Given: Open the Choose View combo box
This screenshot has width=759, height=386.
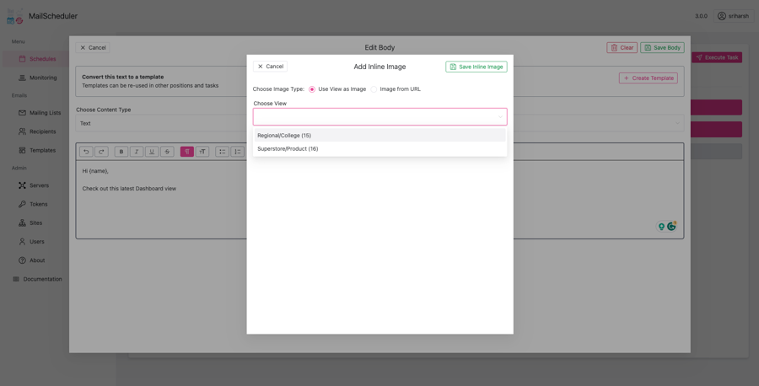Looking at the screenshot, I should point(380,116).
